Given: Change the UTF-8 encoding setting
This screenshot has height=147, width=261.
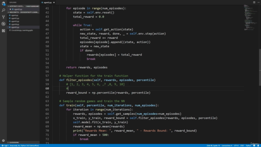Looking at the screenshot, I should click(x=236, y=145).
